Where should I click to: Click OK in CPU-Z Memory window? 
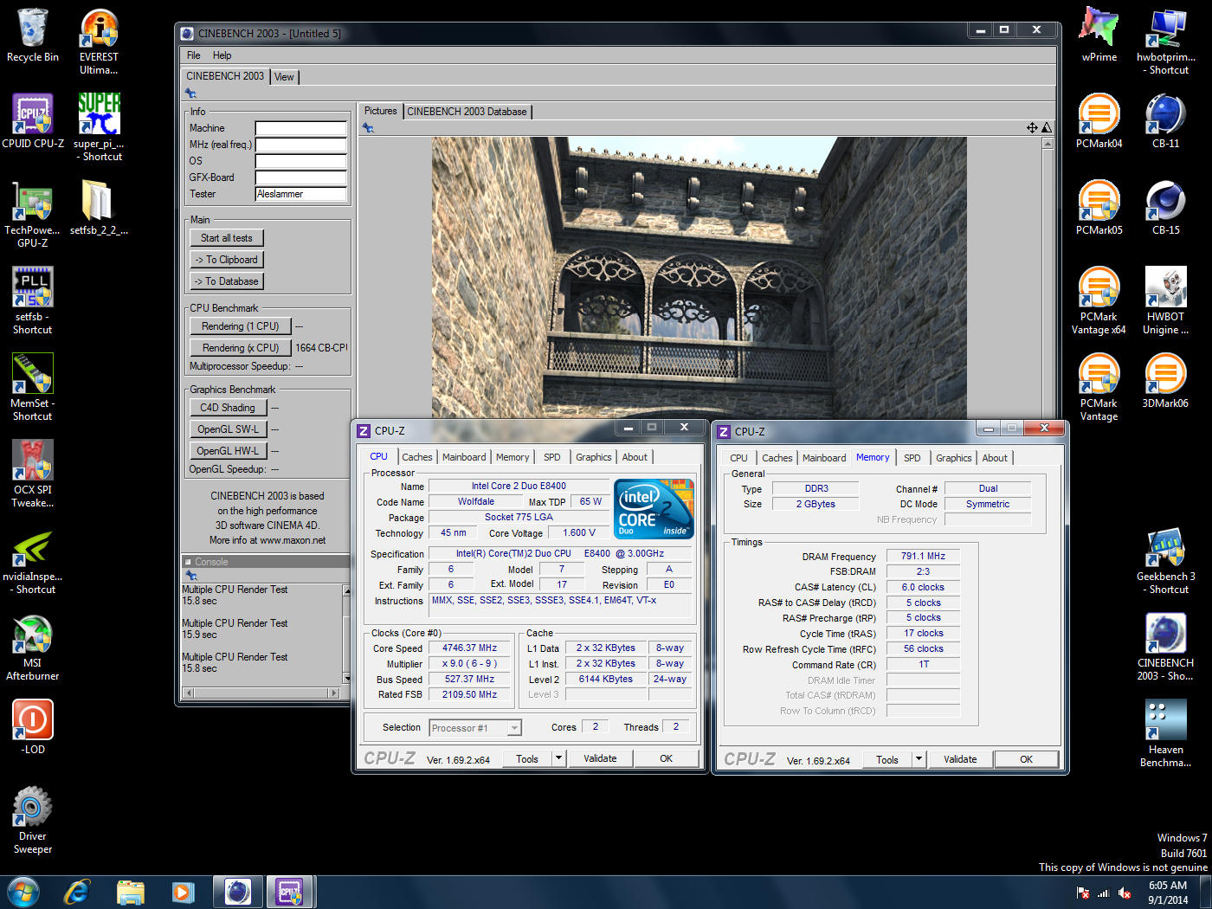pos(1026,759)
